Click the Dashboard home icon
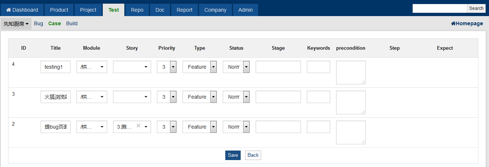This screenshot has width=489, height=167. 9,10
